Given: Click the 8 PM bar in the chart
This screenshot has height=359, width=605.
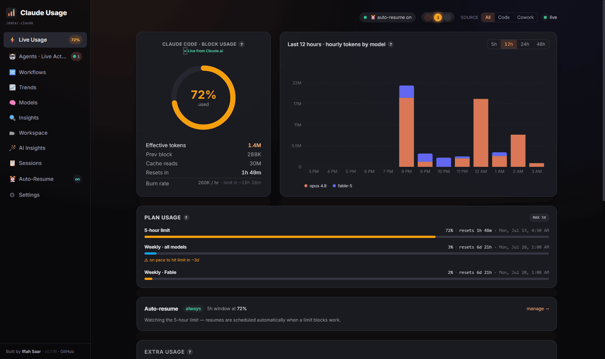Looking at the screenshot, I should [406, 126].
